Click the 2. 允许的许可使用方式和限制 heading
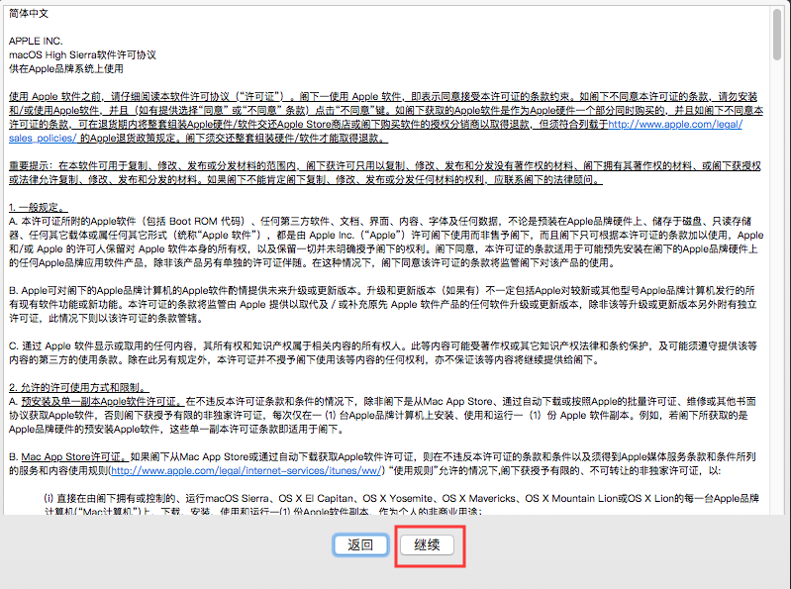Screen dimensions: 791x589 pyautogui.click(x=78, y=387)
